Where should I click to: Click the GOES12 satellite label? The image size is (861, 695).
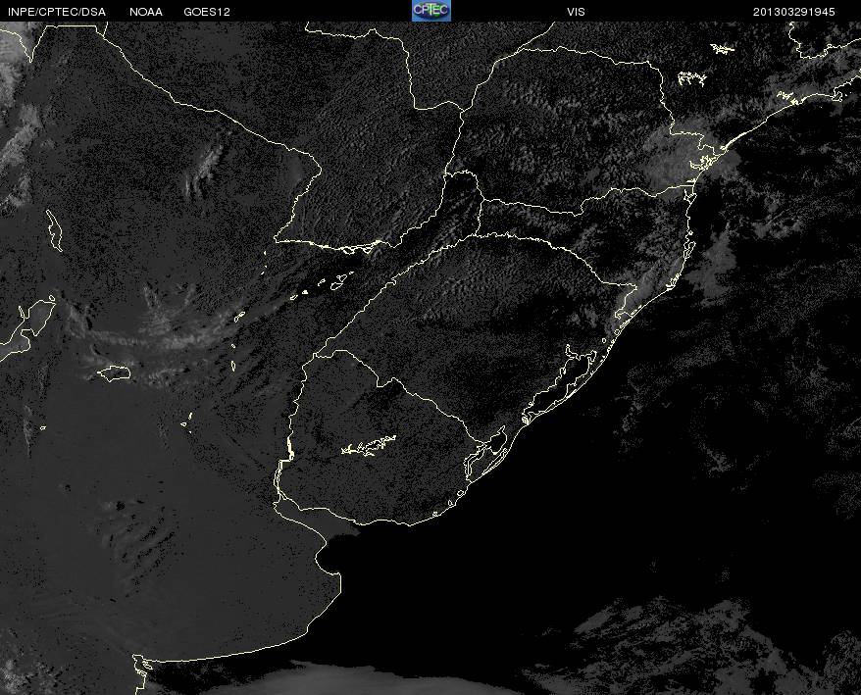(x=207, y=12)
